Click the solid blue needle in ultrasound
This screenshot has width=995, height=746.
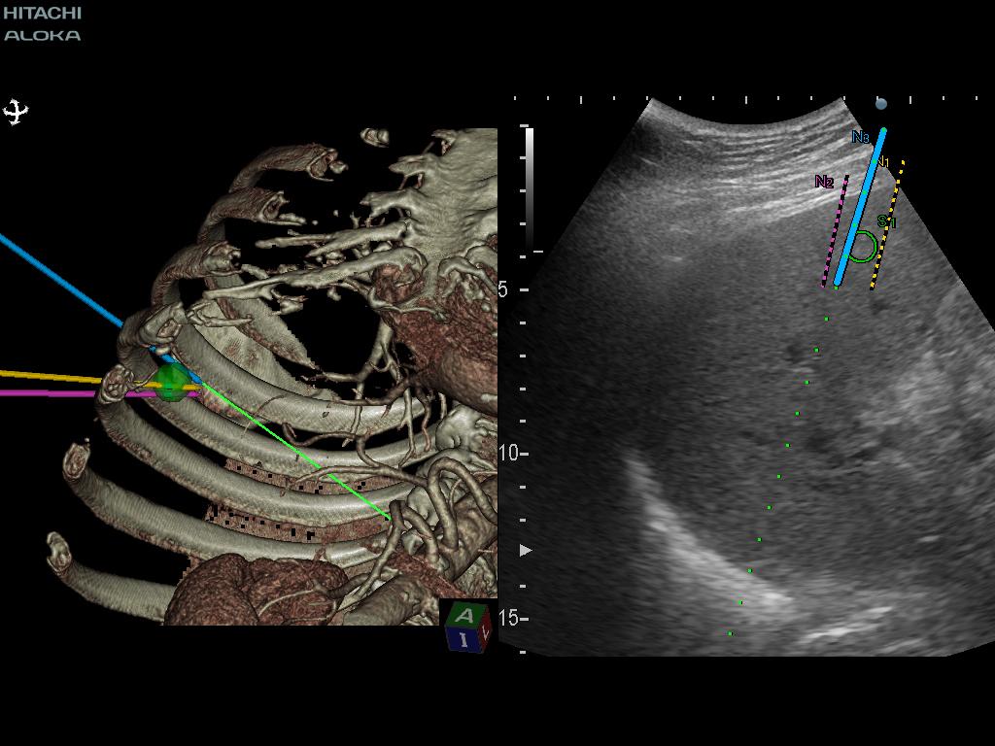click(x=861, y=209)
